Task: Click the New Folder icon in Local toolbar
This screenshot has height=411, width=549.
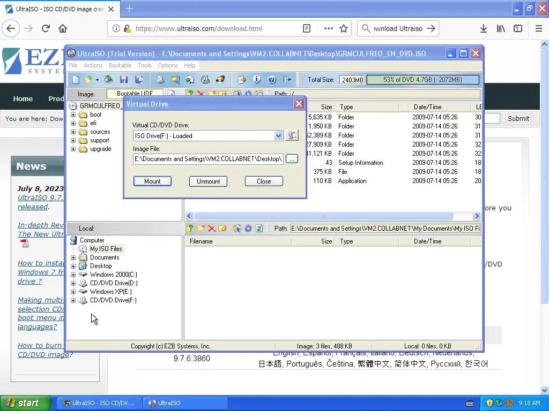Action: click(x=201, y=229)
